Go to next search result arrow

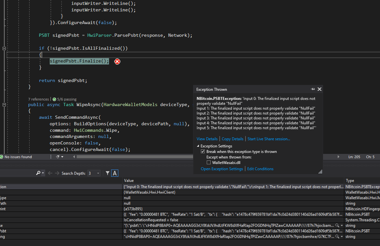(x=57, y=173)
